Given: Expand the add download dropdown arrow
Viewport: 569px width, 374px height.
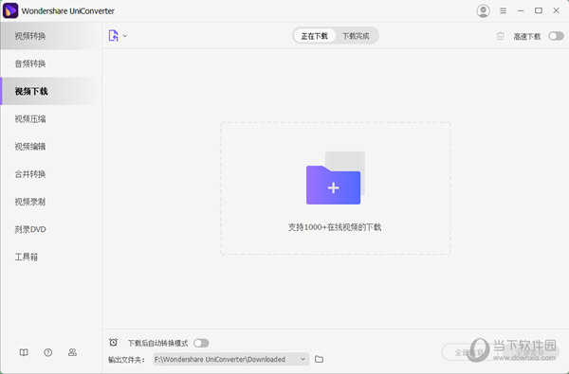Looking at the screenshot, I should click(125, 36).
